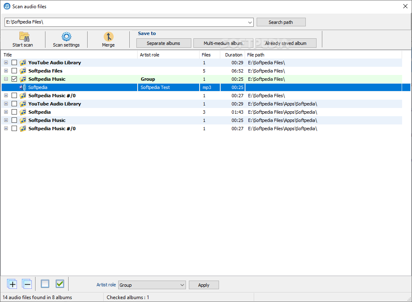Sort by File path column header
The width and height of the screenshot is (412, 302).
click(324, 55)
